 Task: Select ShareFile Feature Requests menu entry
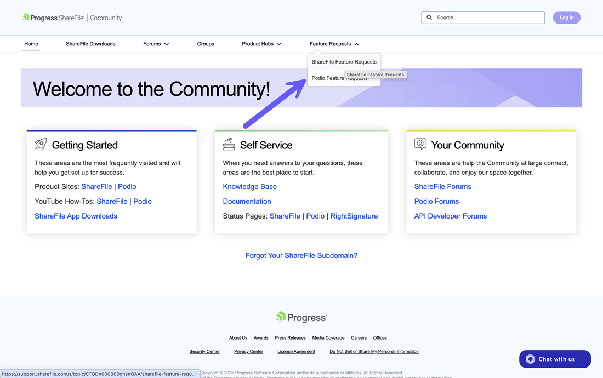coord(344,62)
